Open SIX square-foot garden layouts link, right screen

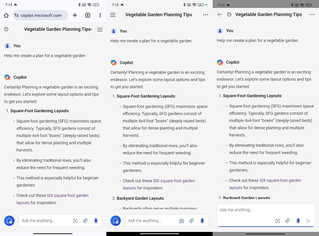(265, 184)
